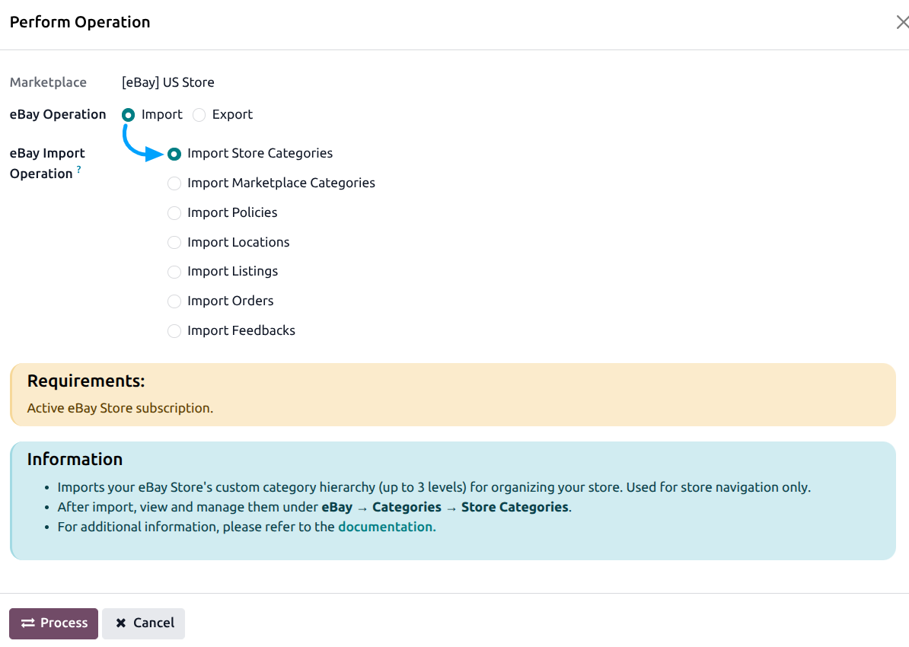The image size is (909, 647).
Task: Click the Perform Operation dialog title
Action: [80, 22]
